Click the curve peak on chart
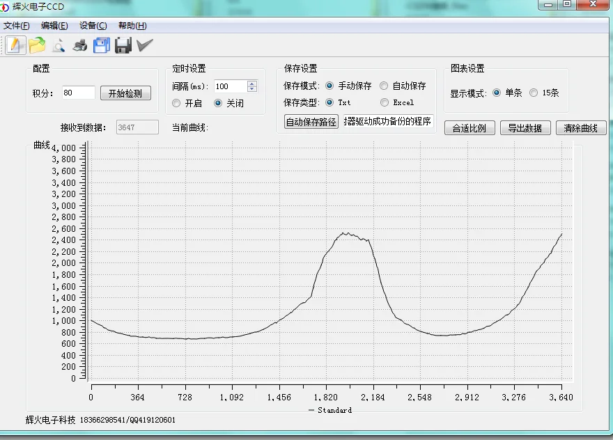The image size is (613, 440). pos(344,233)
